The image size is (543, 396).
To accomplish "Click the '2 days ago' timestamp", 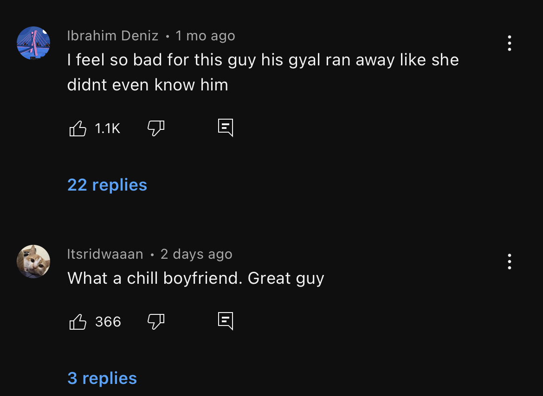I will [196, 254].
